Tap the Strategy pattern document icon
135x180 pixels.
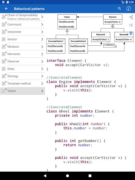4,76
